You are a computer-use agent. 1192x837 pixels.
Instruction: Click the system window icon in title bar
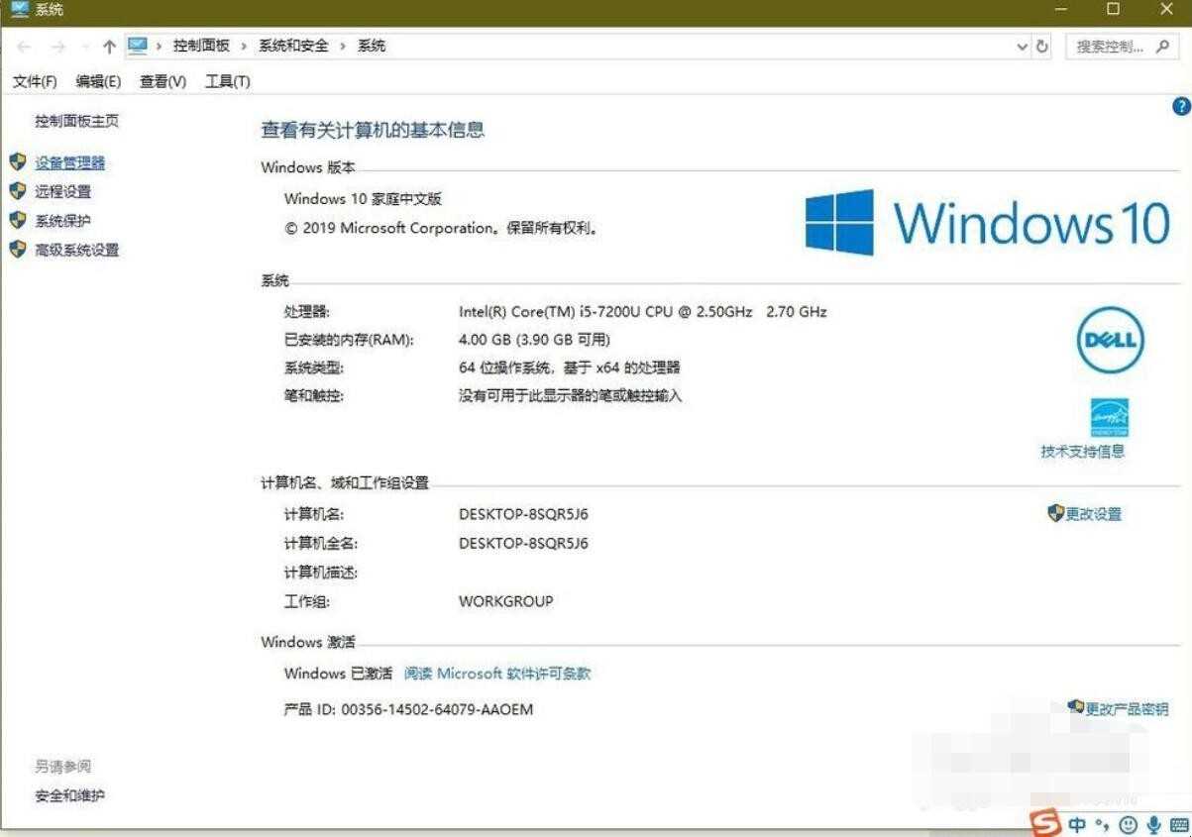(x=19, y=9)
